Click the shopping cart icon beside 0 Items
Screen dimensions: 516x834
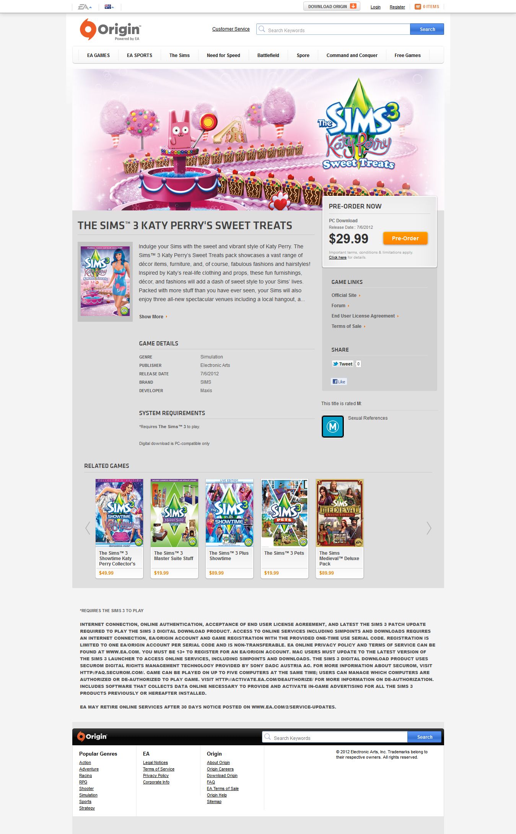(x=418, y=7)
